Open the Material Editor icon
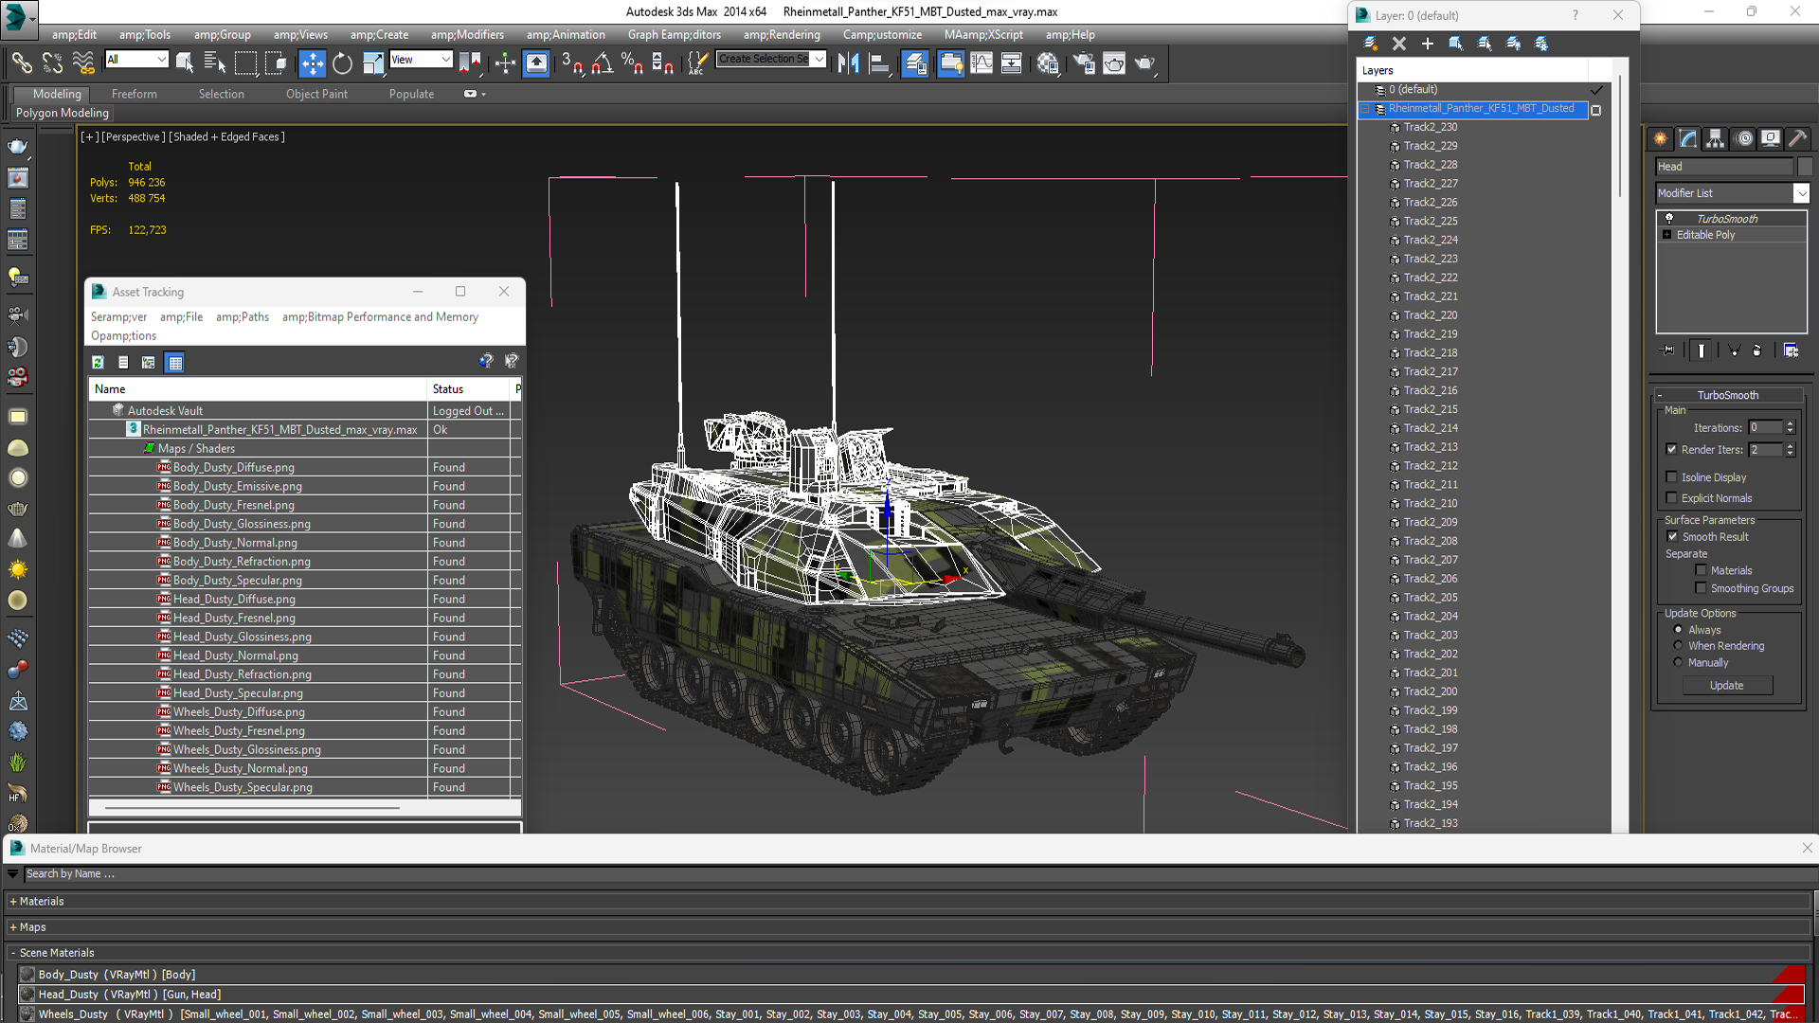 tap(1048, 63)
